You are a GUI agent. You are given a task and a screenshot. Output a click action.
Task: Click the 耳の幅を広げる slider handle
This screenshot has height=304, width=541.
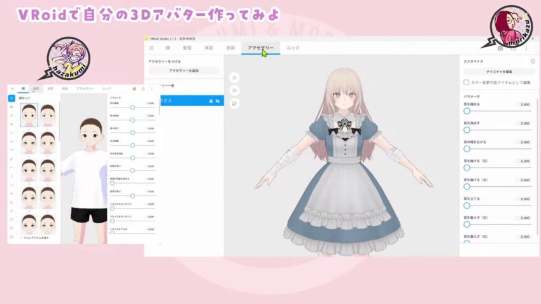[467, 149]
